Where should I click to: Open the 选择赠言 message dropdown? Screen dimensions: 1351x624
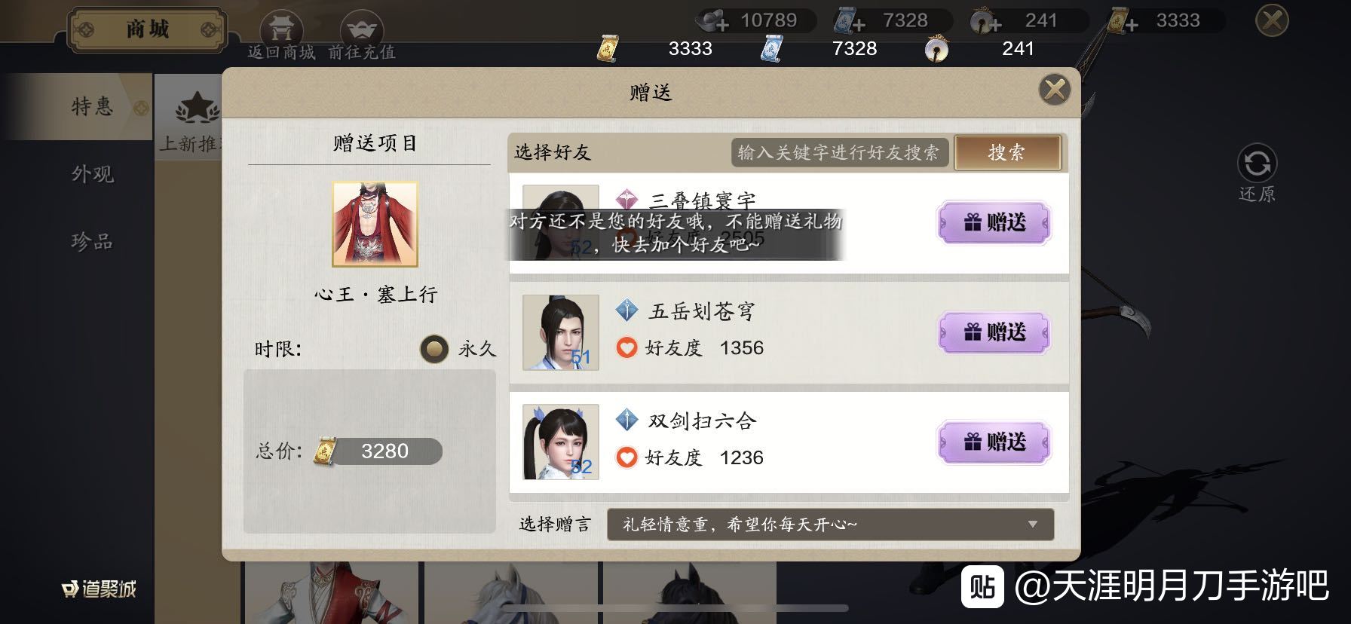pos(830,525)
